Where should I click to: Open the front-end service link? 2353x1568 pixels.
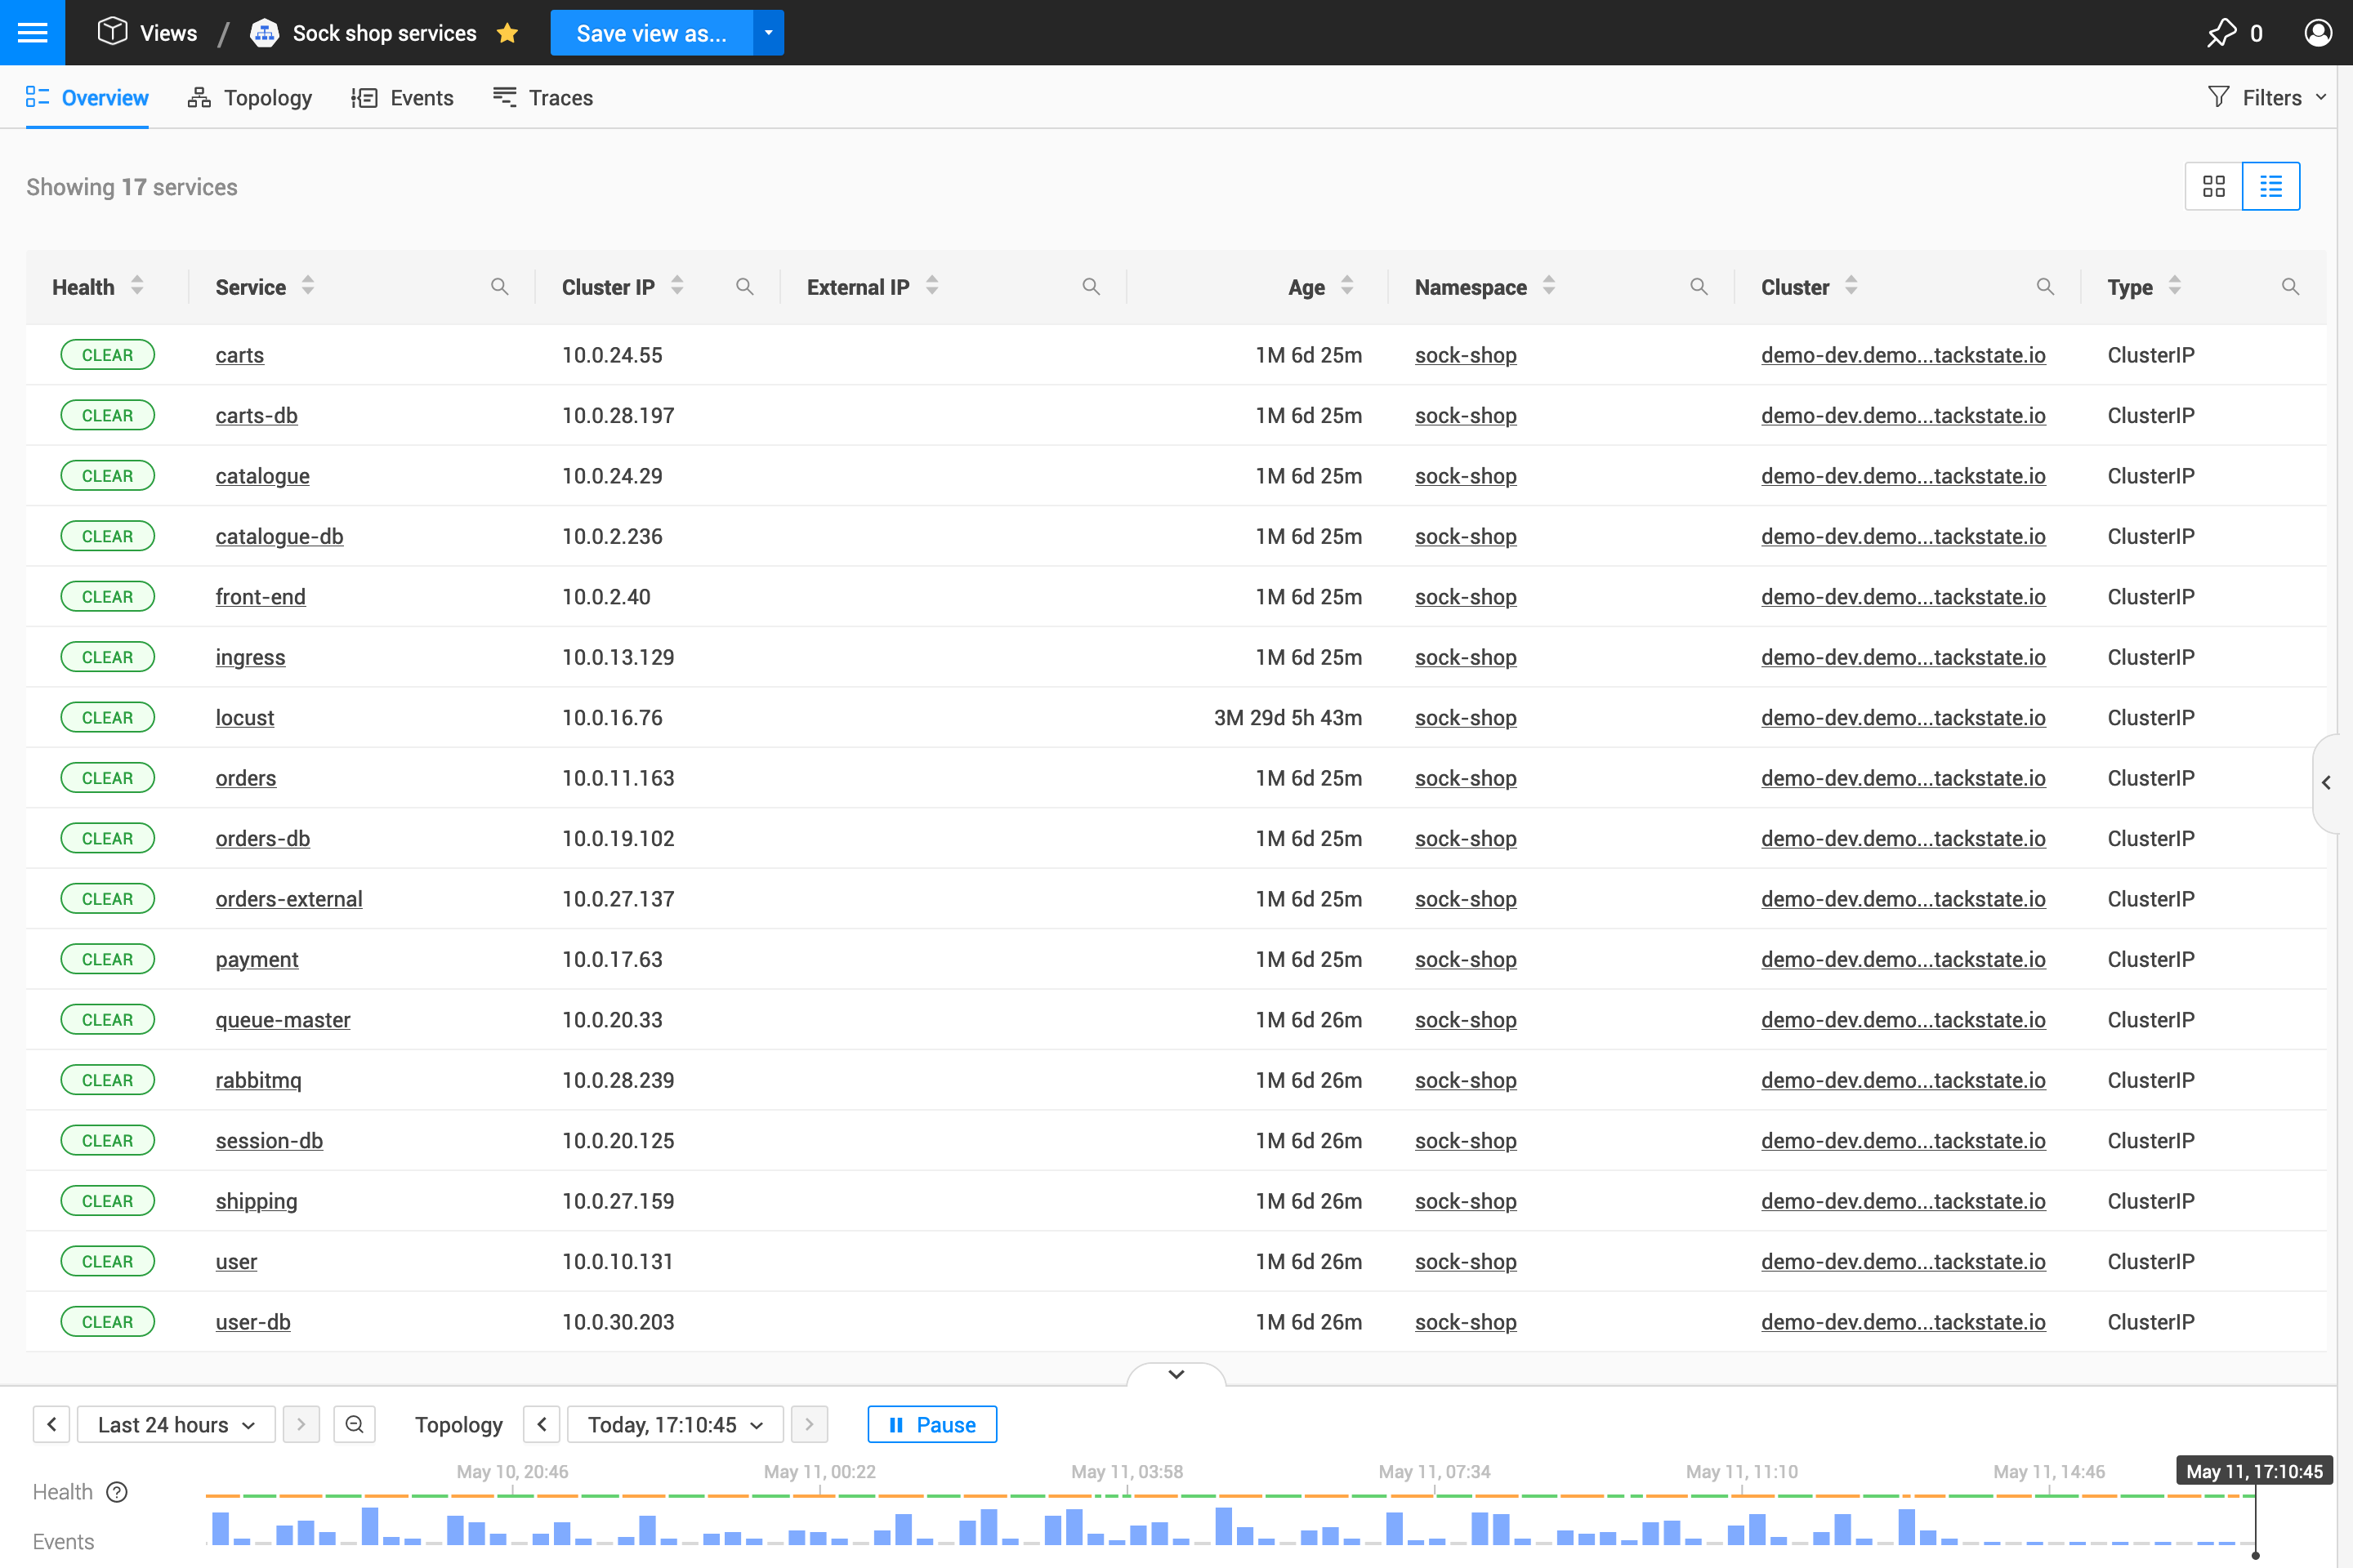point(260,597)
